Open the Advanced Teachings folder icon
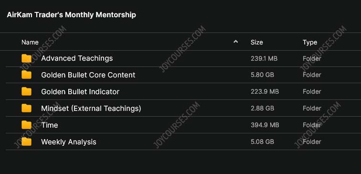 point(26,58)
